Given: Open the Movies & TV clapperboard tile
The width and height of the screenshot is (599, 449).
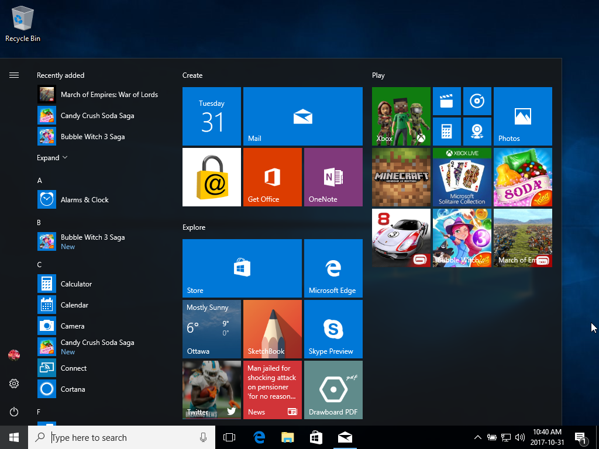Looking at the screenshot, I should coord(446,101).
